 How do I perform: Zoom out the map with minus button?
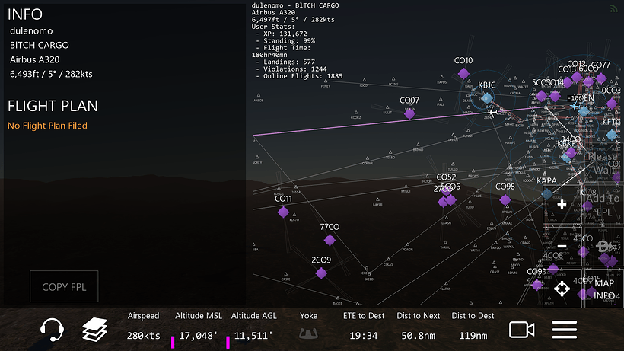tap(562, 247)
